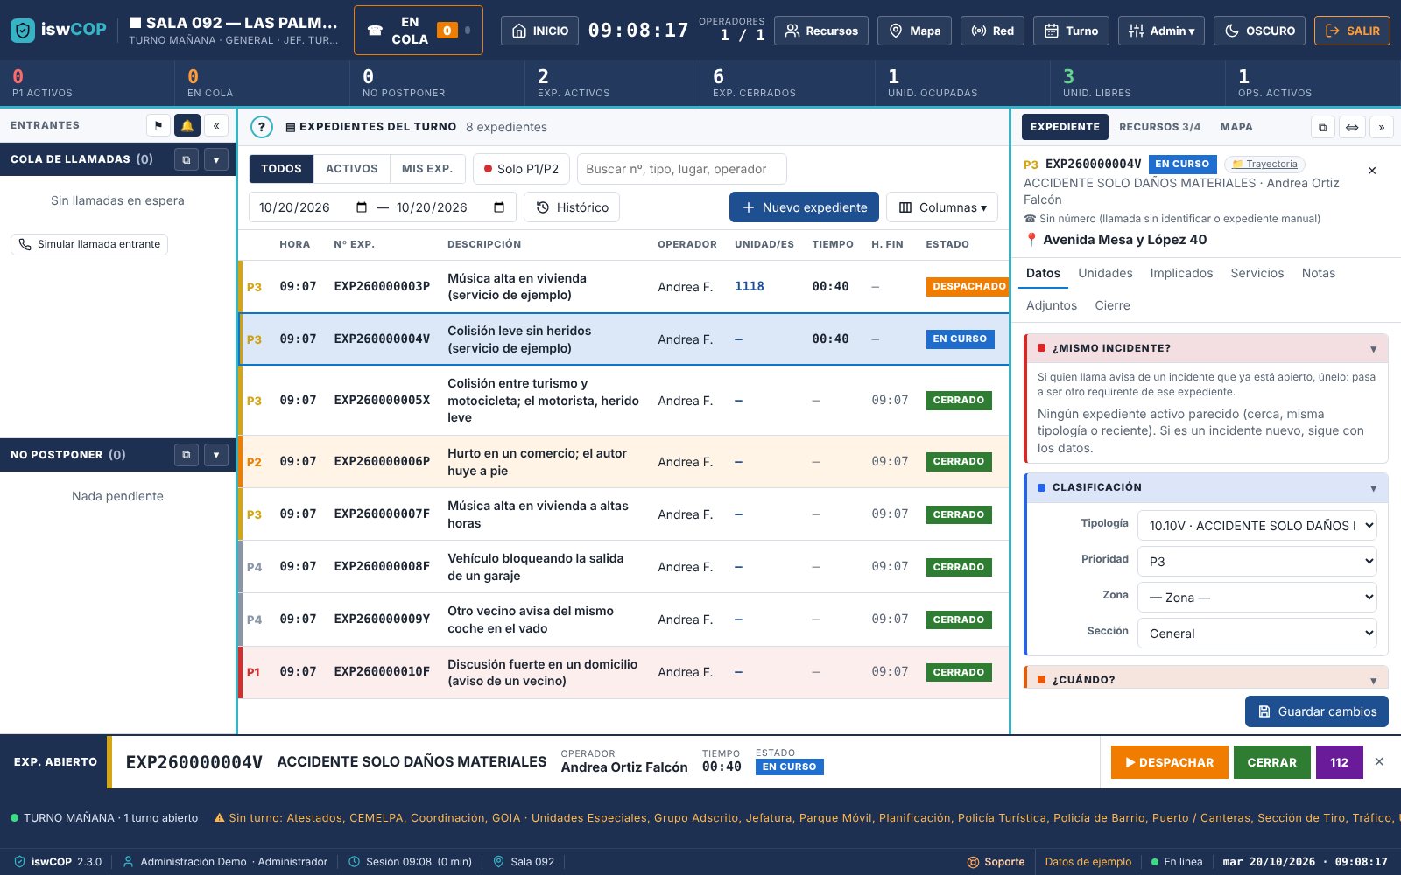The height and width of the screenshot is (875, 1401).
Task: Switch to the Implicados tab
Action: pyautogui.click(x=1181, y=274)
